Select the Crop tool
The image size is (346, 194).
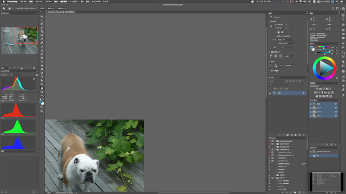pos(42,31)
